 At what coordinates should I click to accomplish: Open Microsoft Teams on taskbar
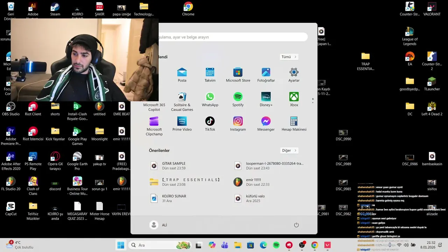tap(225, 245)
